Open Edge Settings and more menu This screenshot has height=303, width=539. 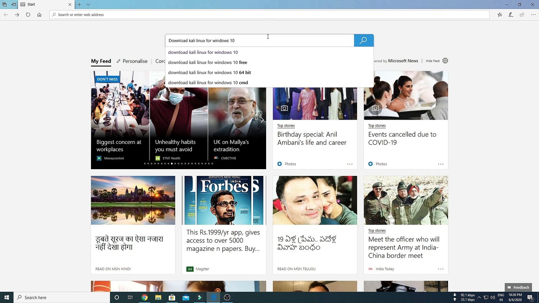[533, 15]
